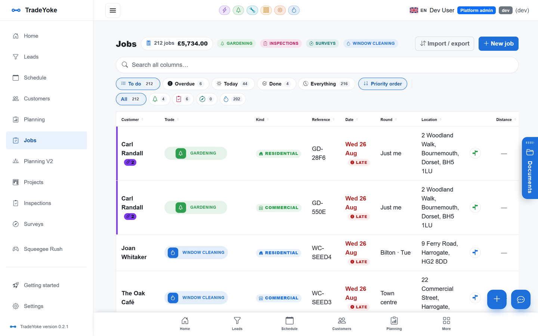The image size is (538, 336).
Task: Click the teal wrench trade icon
Action: pos(252,10)
